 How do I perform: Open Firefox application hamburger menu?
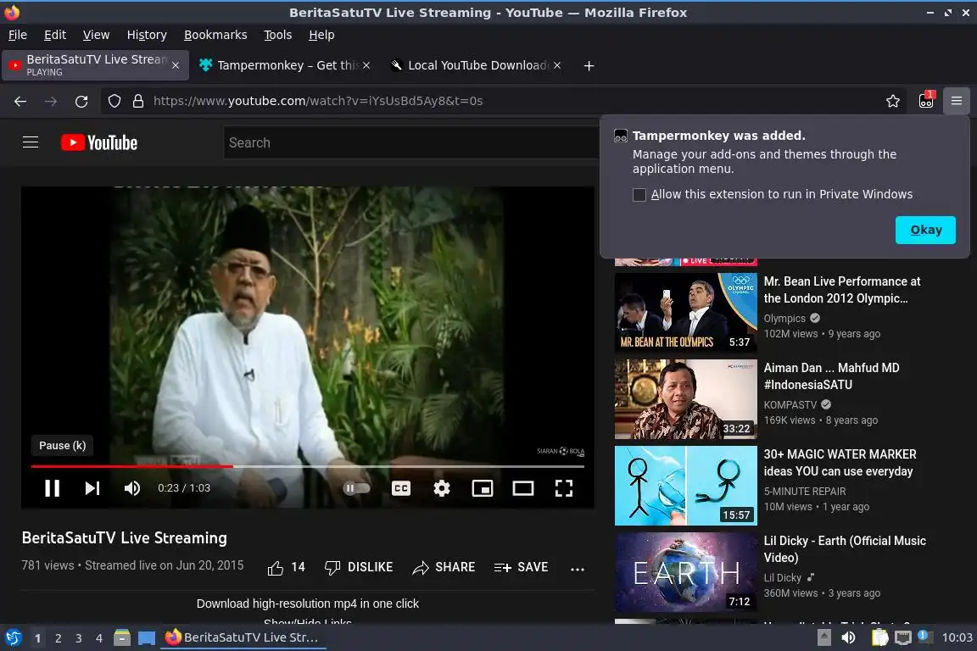957,101
